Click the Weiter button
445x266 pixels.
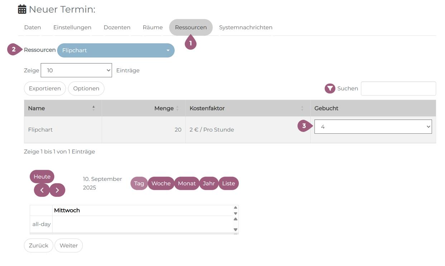(68, 246)
